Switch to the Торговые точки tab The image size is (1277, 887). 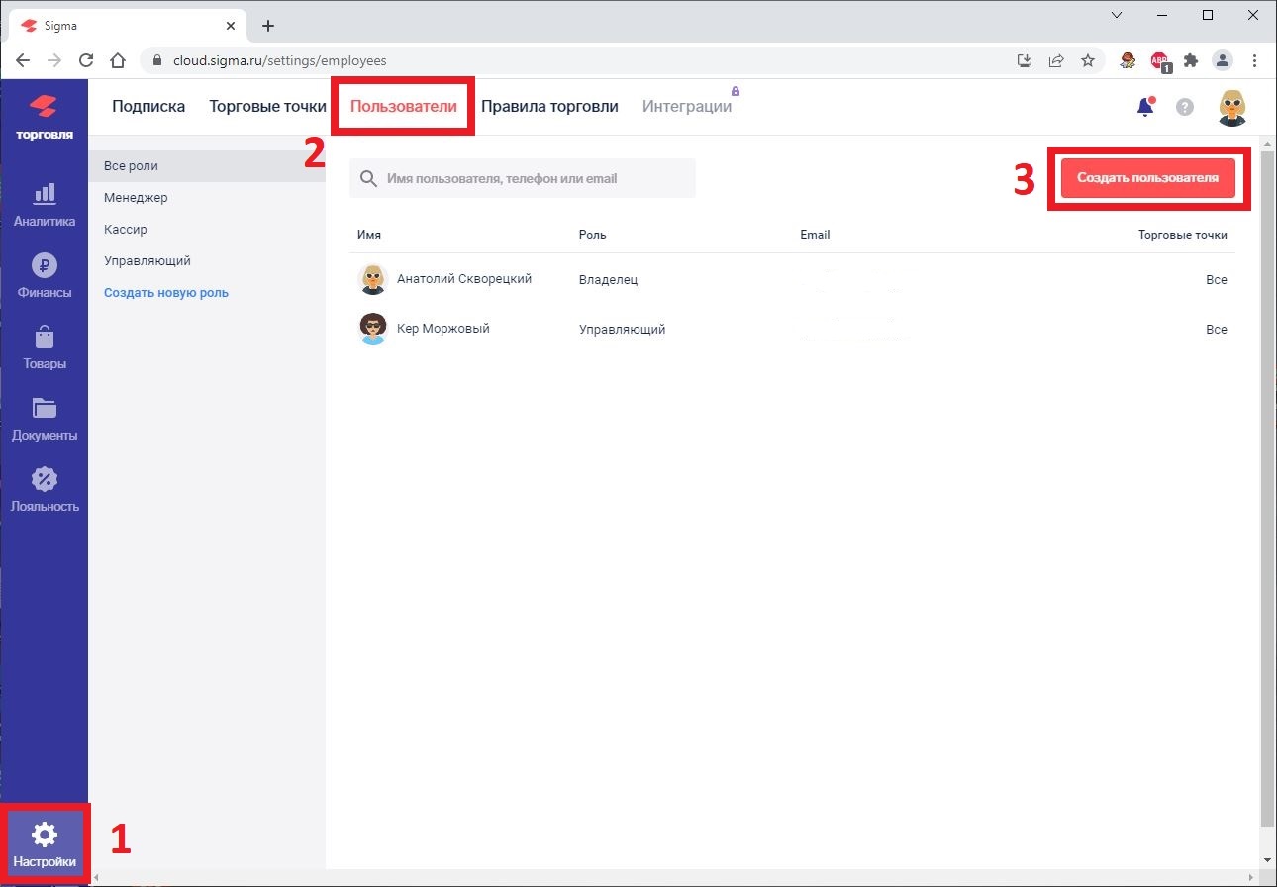point(267,107)
